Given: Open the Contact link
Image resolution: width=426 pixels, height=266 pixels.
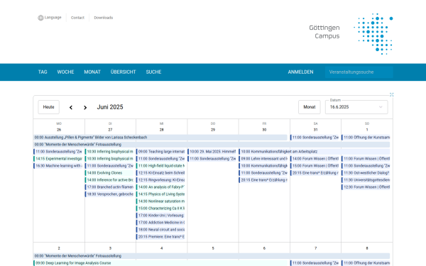Looking at the screenshot, I should [77, 18].
